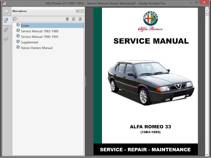
Task: Close the Adobe Acrobat Pro window
Action: (x=204, y=3)
